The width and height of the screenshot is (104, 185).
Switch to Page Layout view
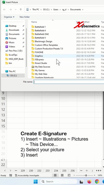(62, 175)
